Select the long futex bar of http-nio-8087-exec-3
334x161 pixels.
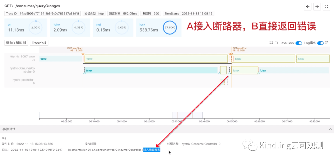pyautogui.click(x=156, y=59)
